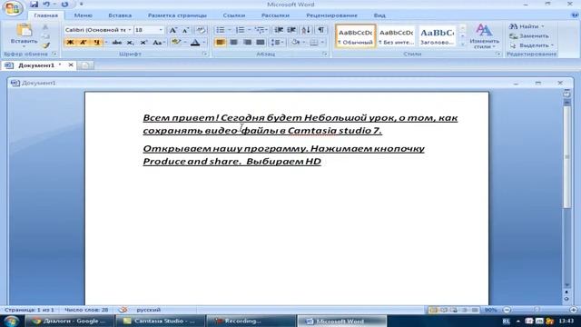Redo the last action

64,4
